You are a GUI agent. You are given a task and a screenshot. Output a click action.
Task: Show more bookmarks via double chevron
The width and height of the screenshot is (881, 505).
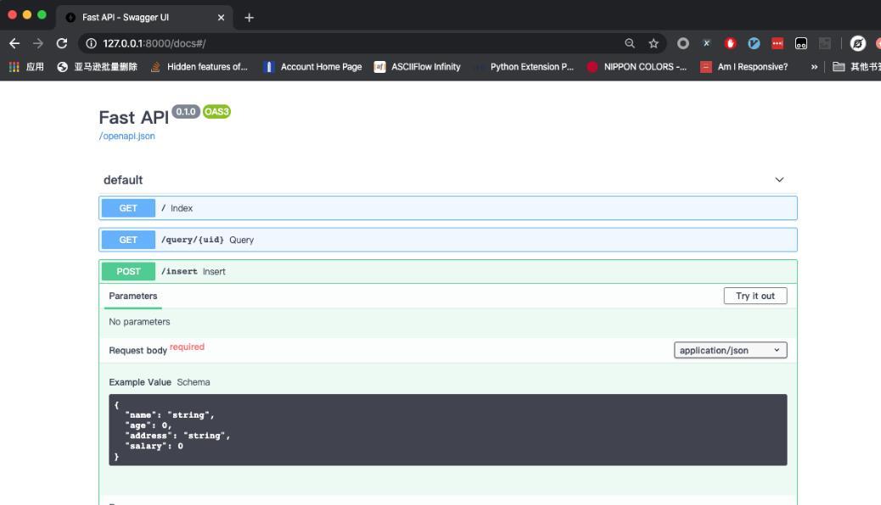click(x=814, y=67)
